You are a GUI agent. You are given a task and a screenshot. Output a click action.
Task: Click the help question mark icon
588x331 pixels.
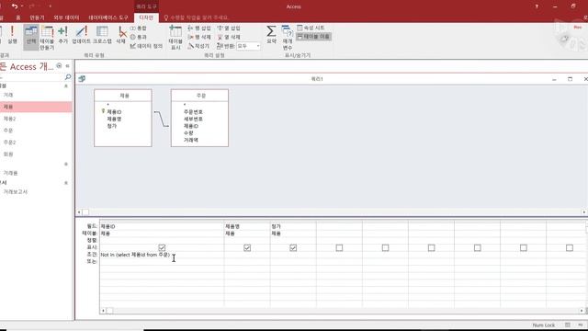pos(537,6)
